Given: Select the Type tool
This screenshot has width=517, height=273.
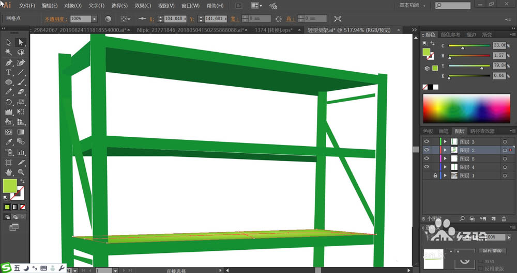Looking at the screenshot, I should [9, 72].
